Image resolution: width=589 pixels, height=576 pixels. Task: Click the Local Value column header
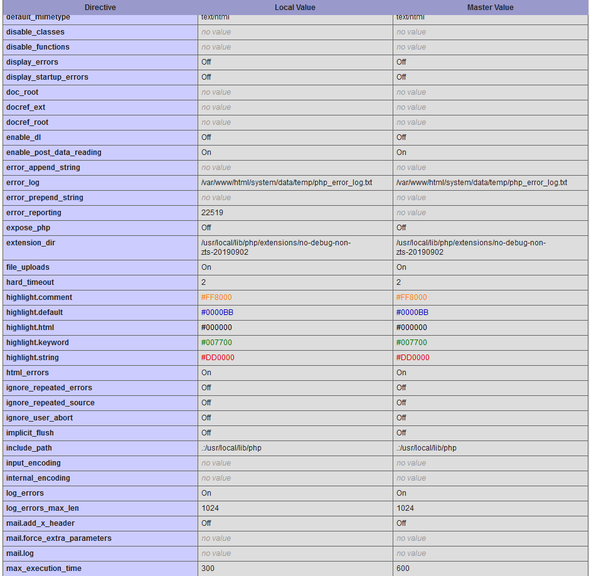tap(295, 8)
